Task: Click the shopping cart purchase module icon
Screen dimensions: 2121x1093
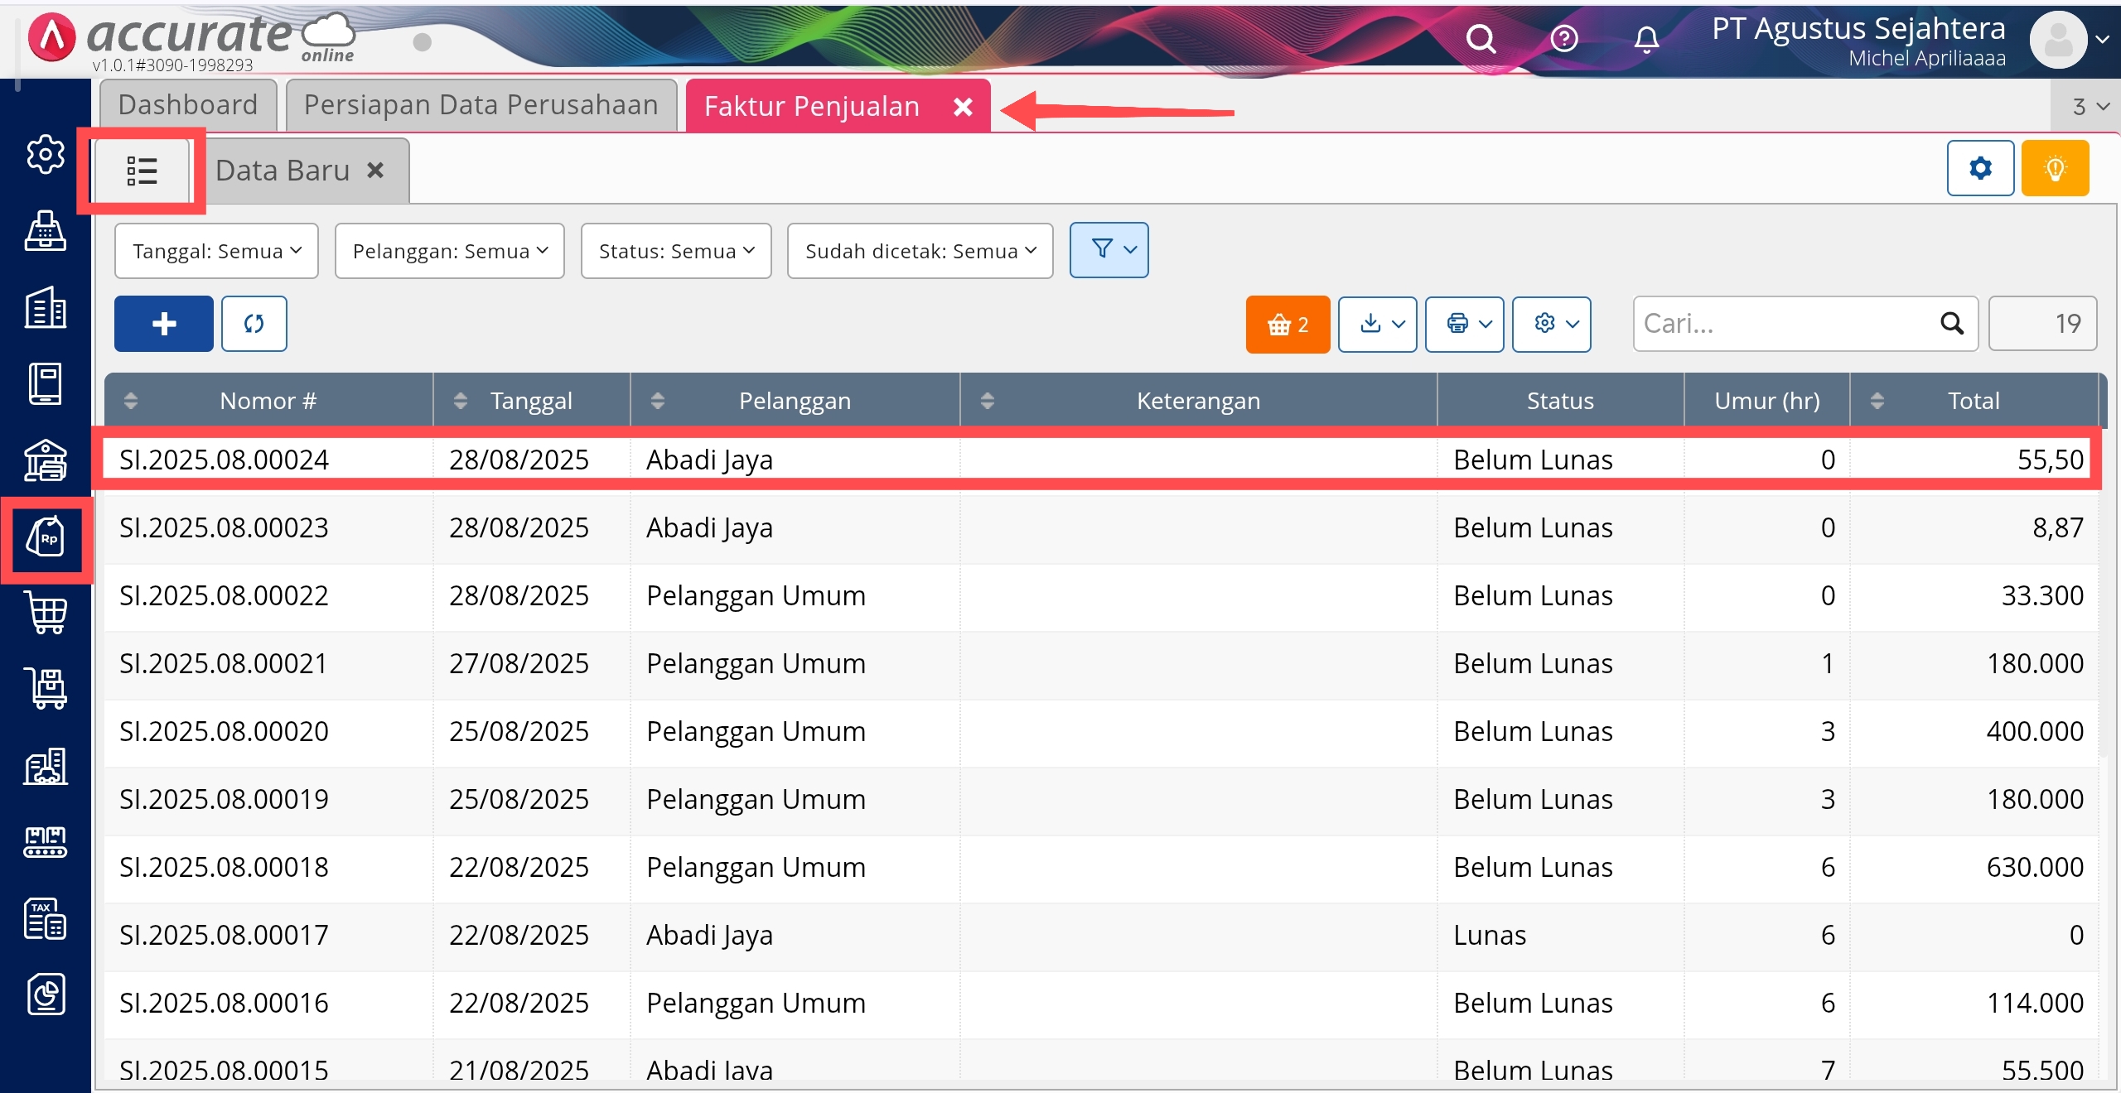Action: click(x=46, y=613)
